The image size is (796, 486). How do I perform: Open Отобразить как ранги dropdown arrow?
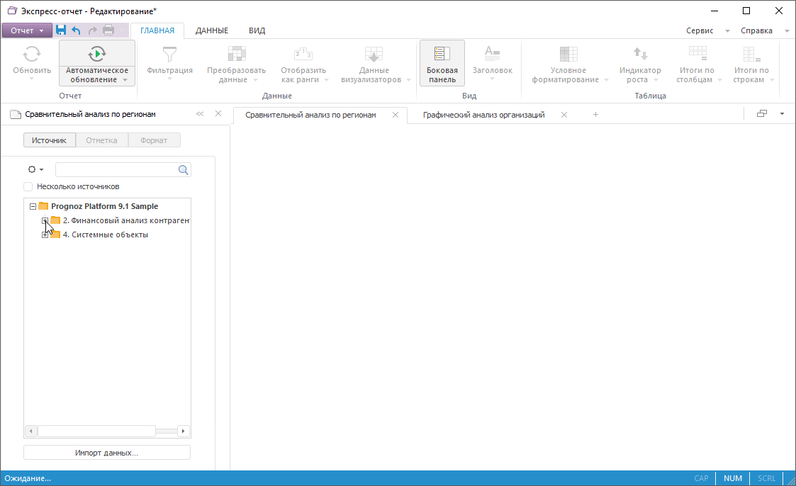point(326,79)
